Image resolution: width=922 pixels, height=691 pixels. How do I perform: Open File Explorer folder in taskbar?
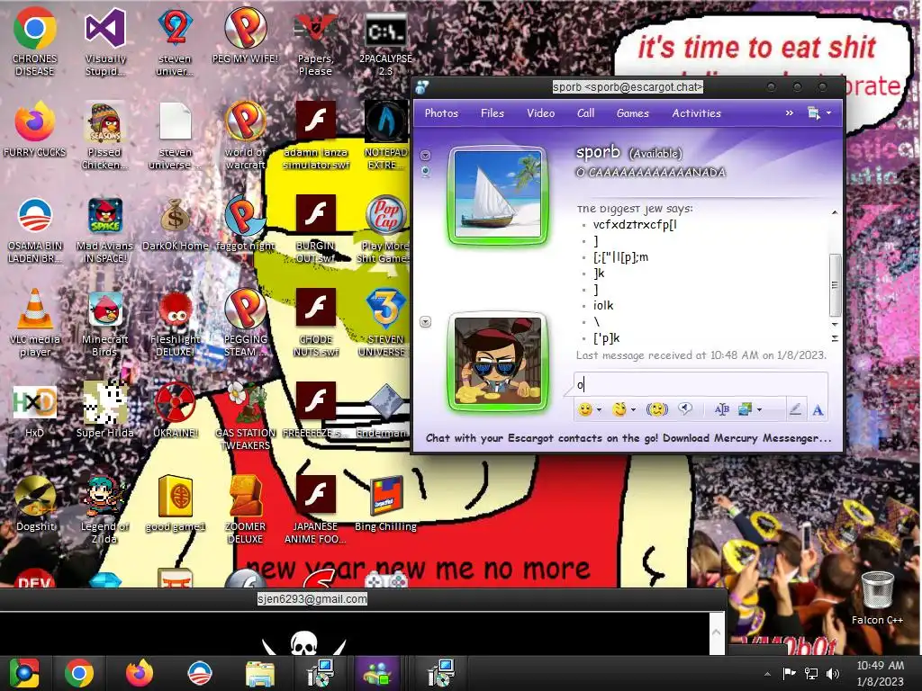click(259, 673)
